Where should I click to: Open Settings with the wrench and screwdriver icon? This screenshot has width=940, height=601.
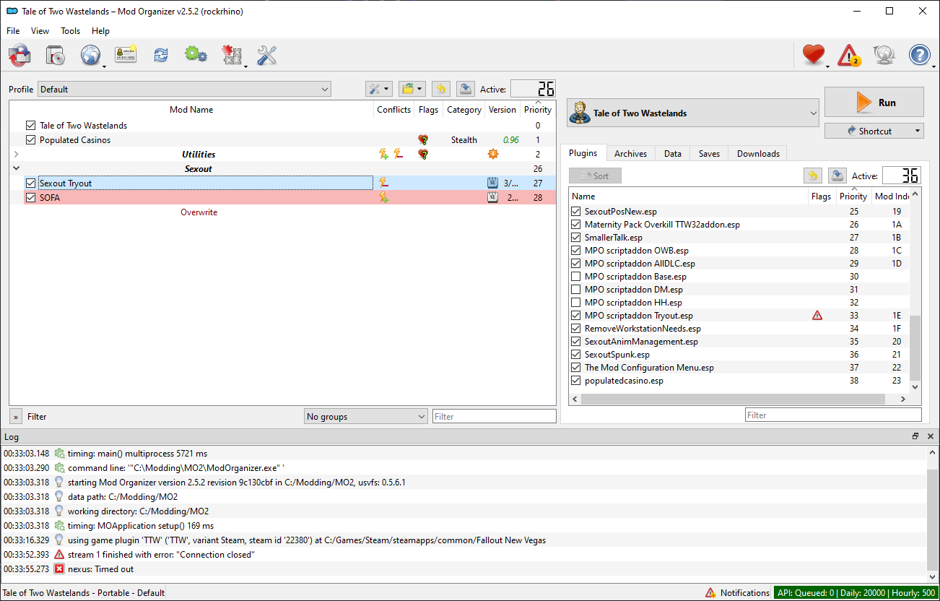(266, 55)
